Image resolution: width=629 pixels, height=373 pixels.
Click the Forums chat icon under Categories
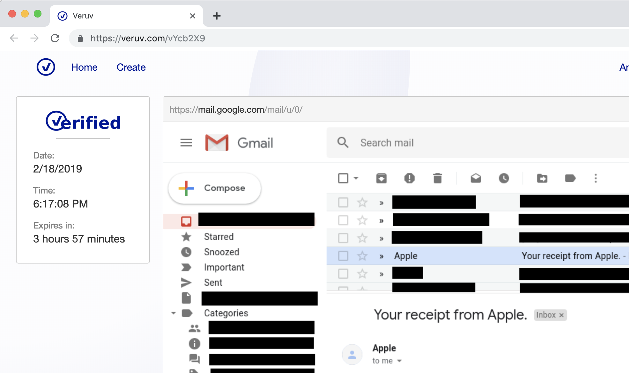[x=194, y=359]
